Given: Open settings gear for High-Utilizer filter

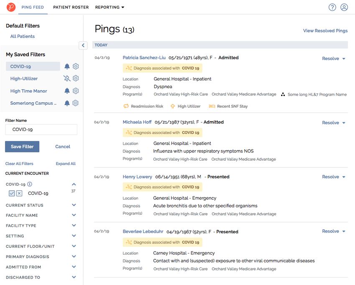Looking at the screenshot, I should tap(76, 78).
